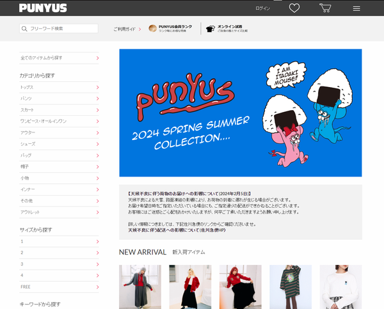Click the ログイン link
Image resolution: width=384 pixels, height=309 pixels.
pos(262,8)
